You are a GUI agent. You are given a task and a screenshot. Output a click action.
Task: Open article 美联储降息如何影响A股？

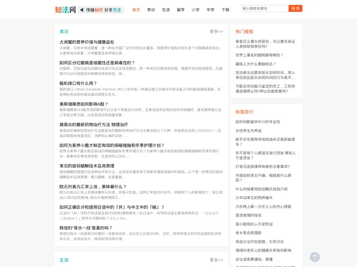click(x=84, y=104)
